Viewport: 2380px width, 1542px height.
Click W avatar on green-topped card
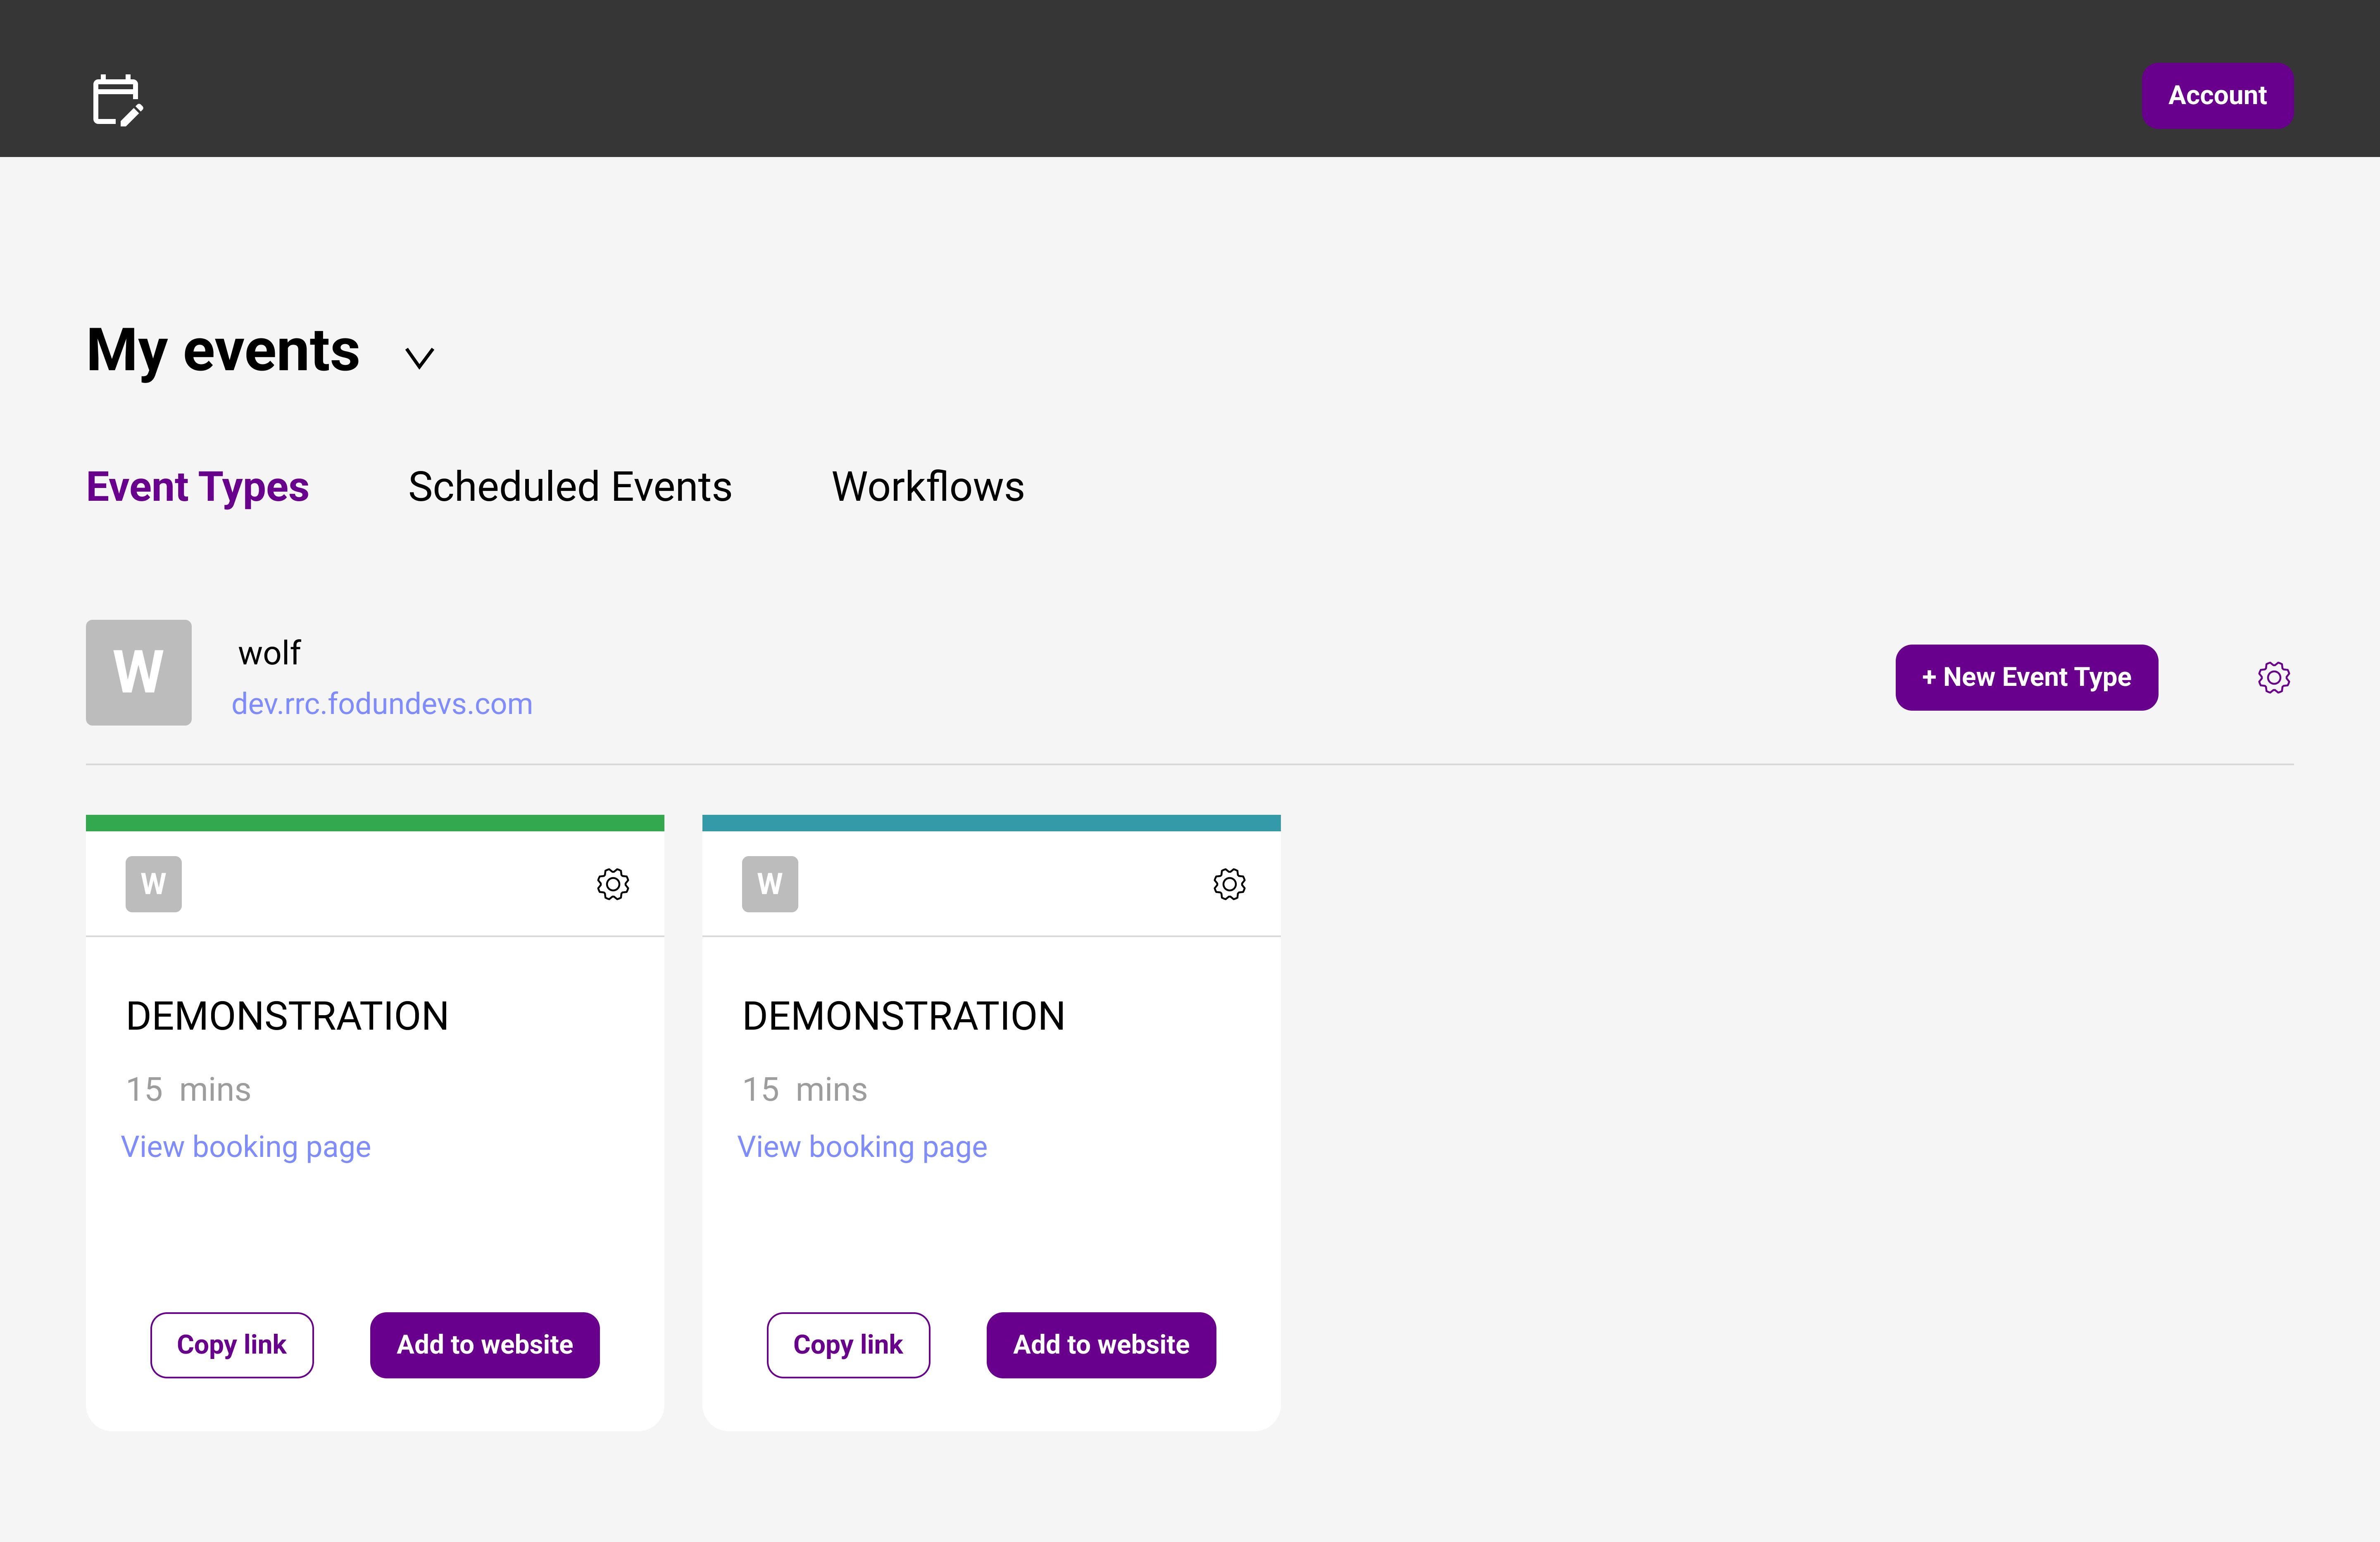click(x=154, y=884)
